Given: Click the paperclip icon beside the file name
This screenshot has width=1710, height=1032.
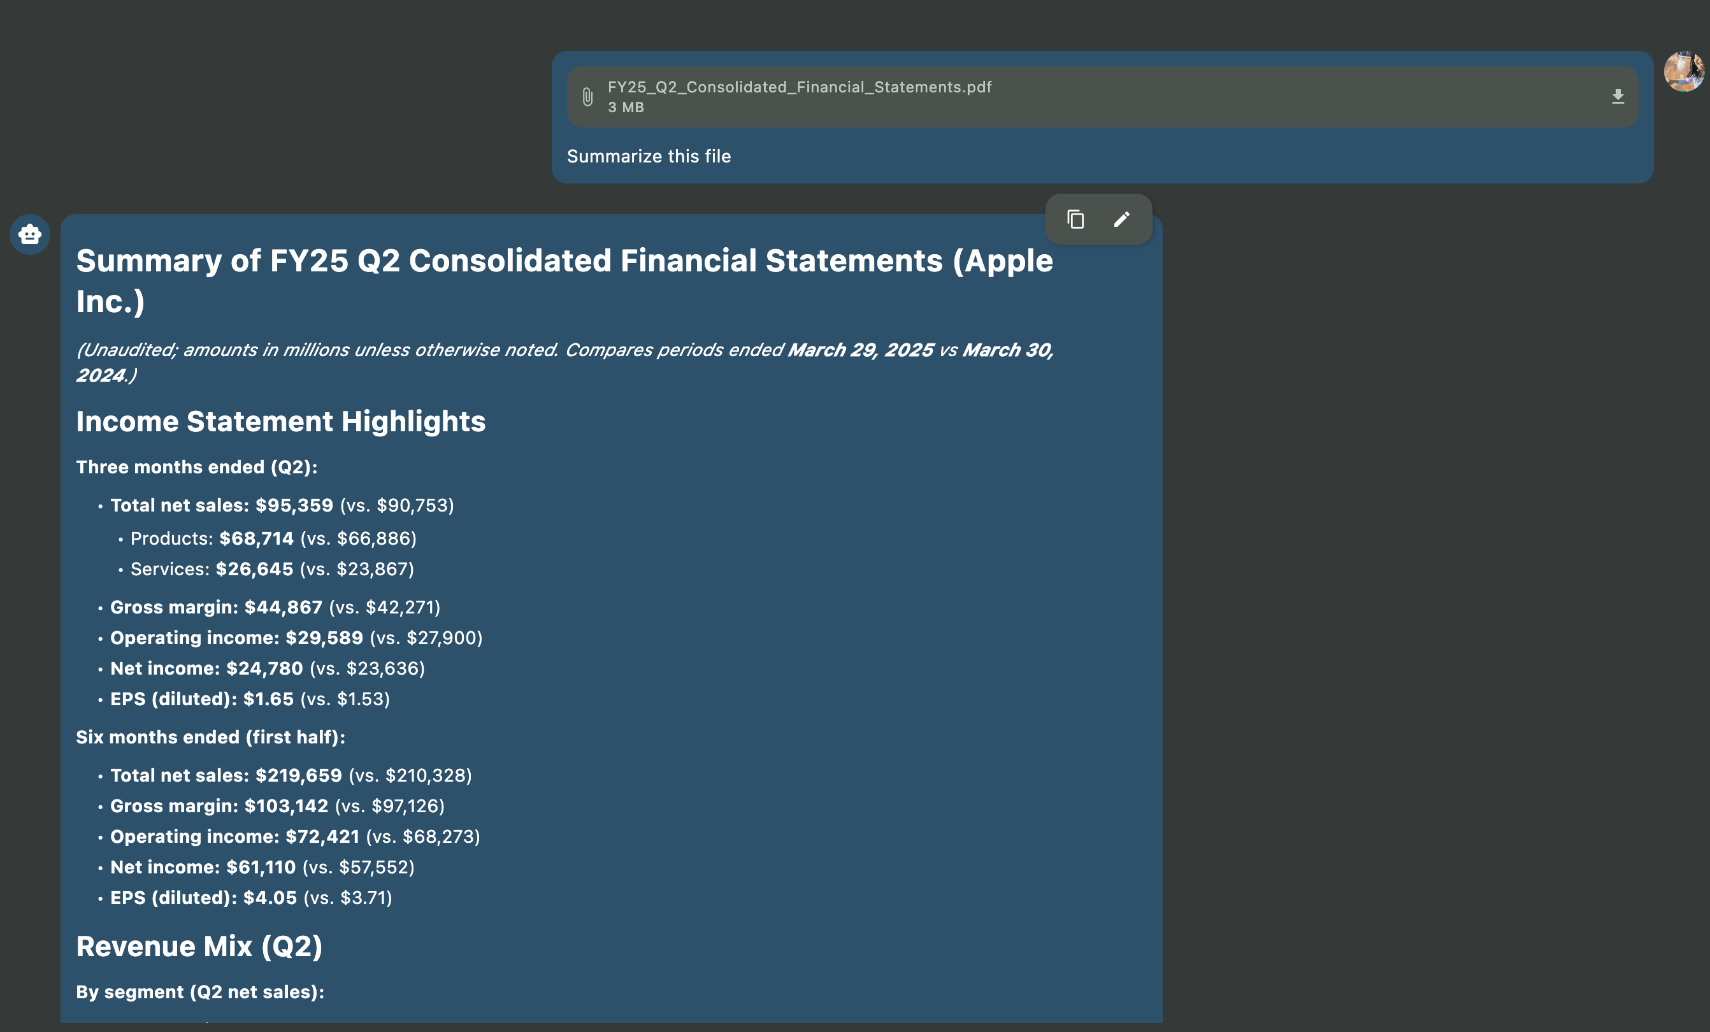Looking at the screenshot, I should (x=587, y=96).
